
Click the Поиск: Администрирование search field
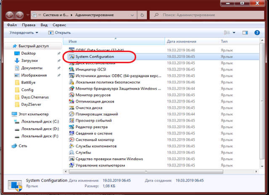point(207,15)
